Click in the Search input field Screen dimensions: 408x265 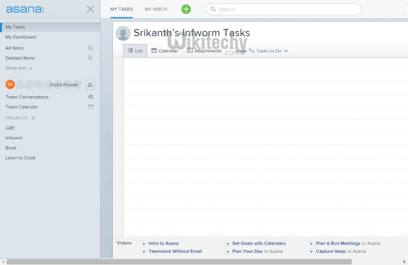coord(284,10)
